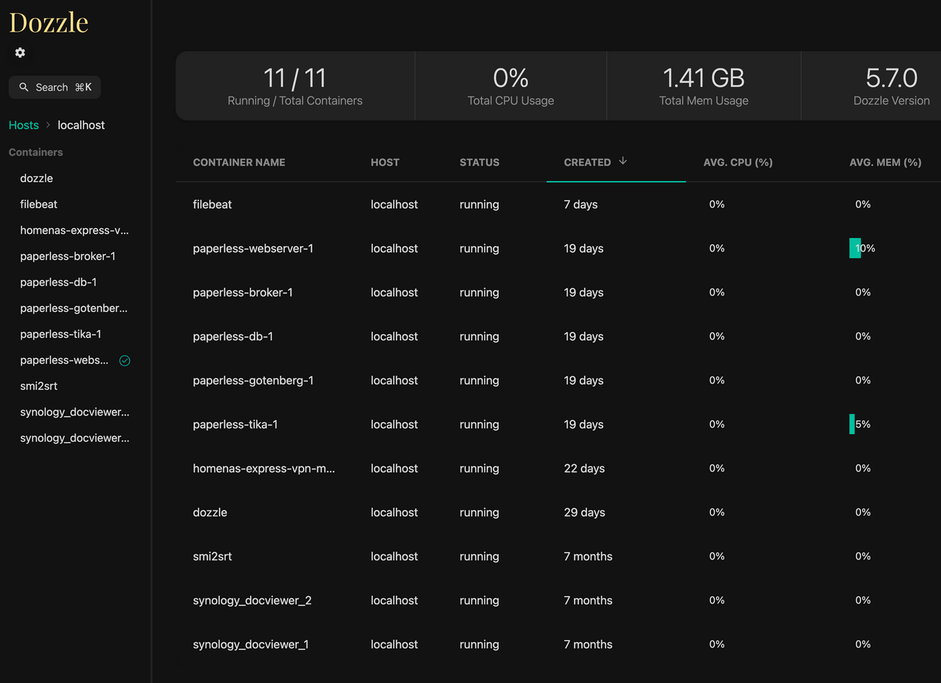Click the 0% Total CPU Usage stat

[x=511, y=86]
